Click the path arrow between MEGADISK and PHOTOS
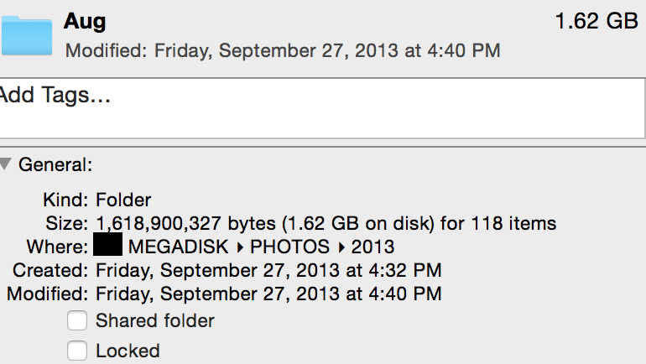This screenshot has height=364, width=646. click(240, 247)
